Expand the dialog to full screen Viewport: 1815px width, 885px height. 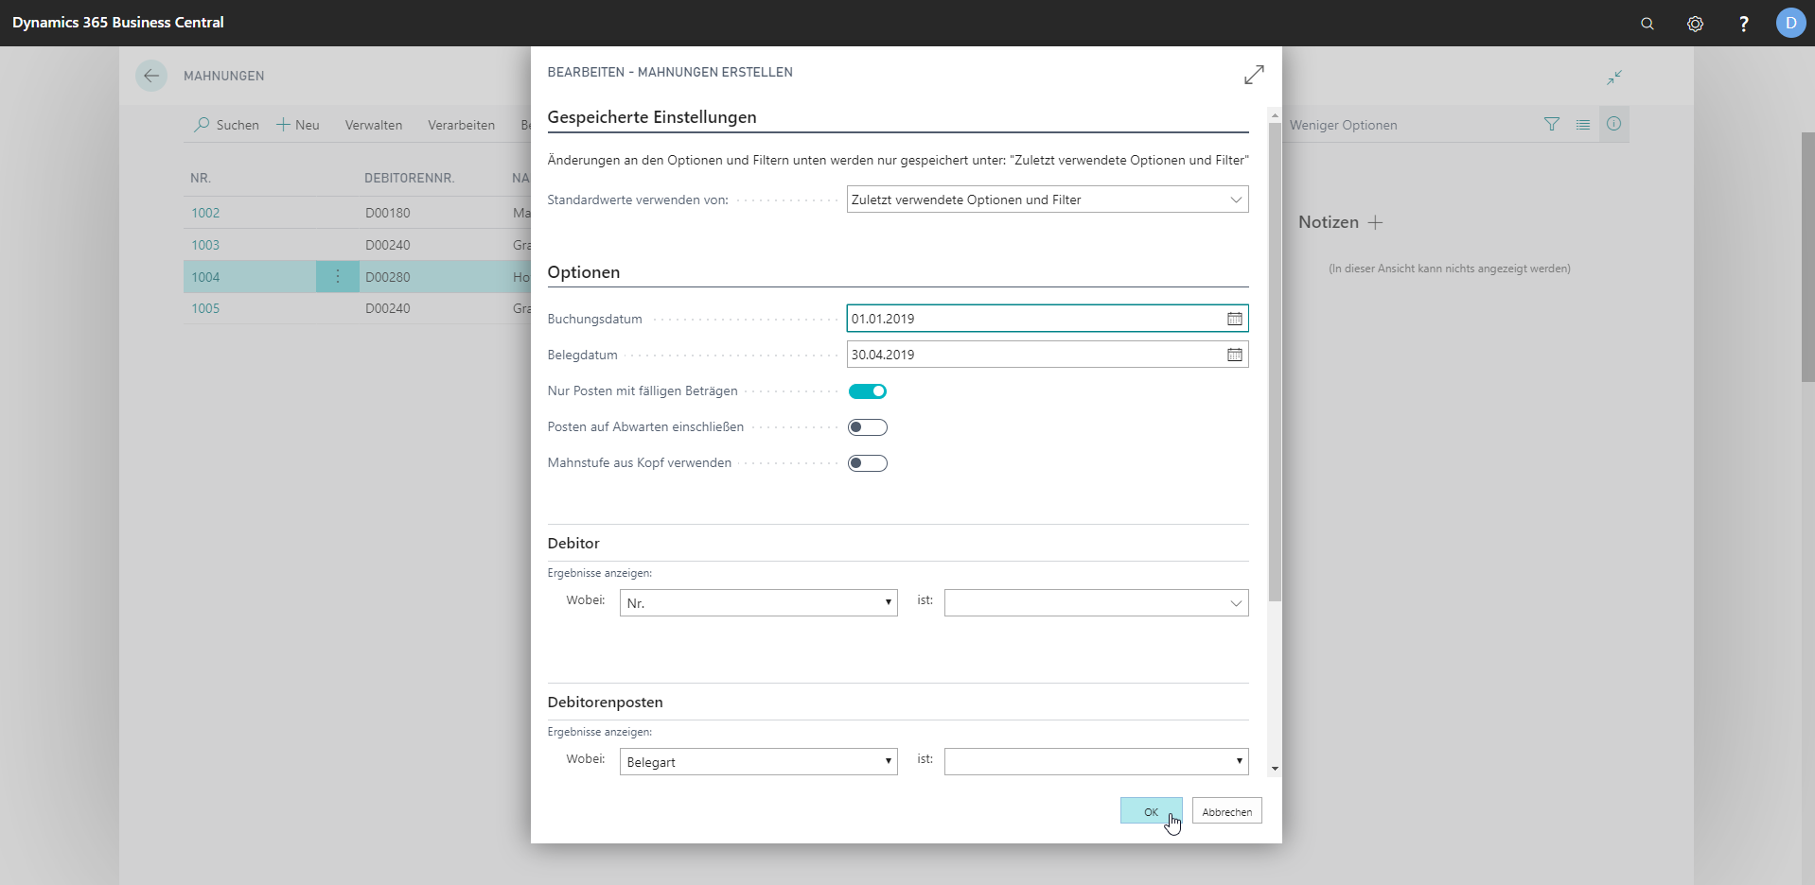click(1254, 75)
